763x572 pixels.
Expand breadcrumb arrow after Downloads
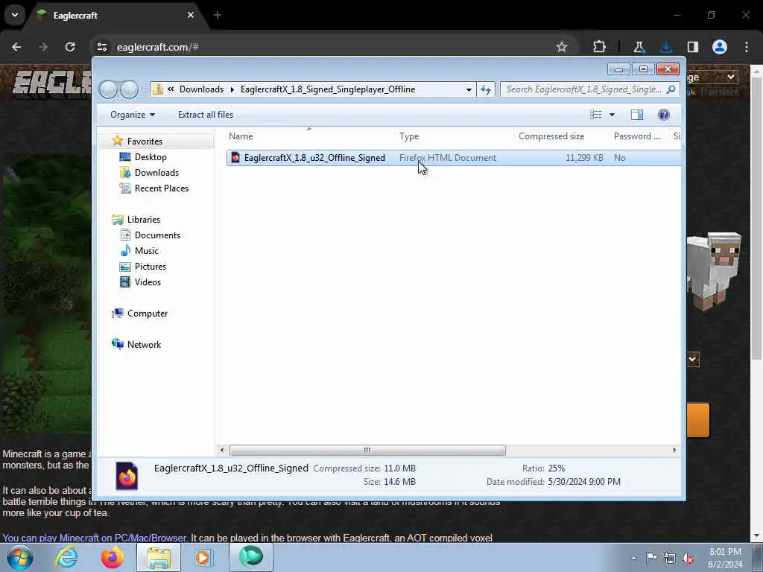click(x=232, y=89)
